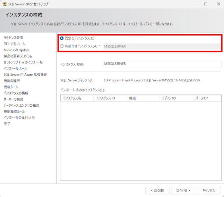Click セットアップ File のインストール step
The image size is (224, 197).
tap(23, 62)
